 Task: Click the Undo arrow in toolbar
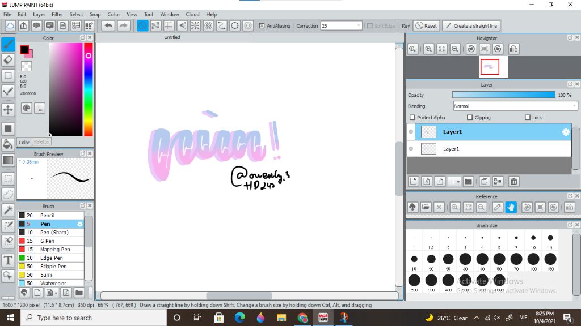click(x=108, y=25)
